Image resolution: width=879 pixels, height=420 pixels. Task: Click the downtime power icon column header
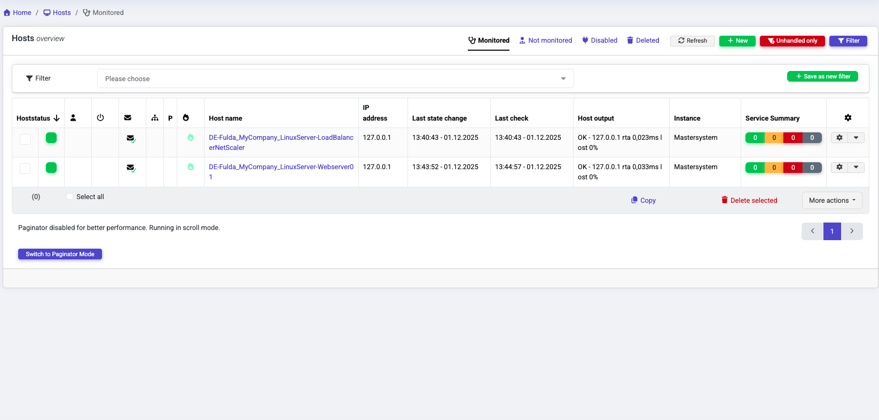click(100, 118)
